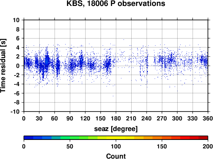Click the isolated outlier point near 6 seconds
The width and height of the screenshot is (213, 159).
pyautogui.click(x=124, y=40)
